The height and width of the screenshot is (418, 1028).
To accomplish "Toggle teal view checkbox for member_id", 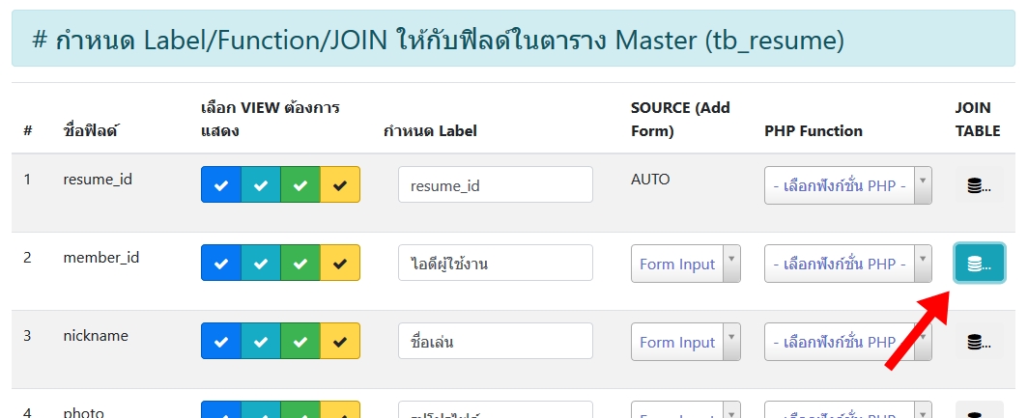I will coord(261,263).
